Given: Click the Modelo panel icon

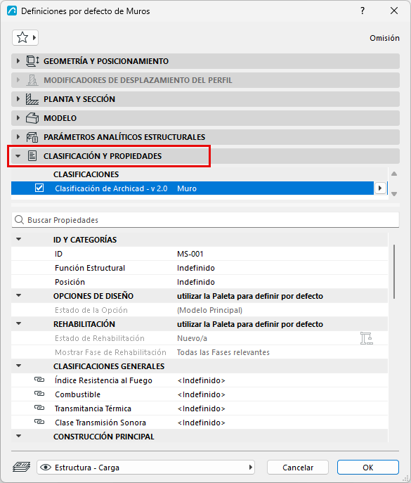Looking at the screenshot, I should coord(32,118).
